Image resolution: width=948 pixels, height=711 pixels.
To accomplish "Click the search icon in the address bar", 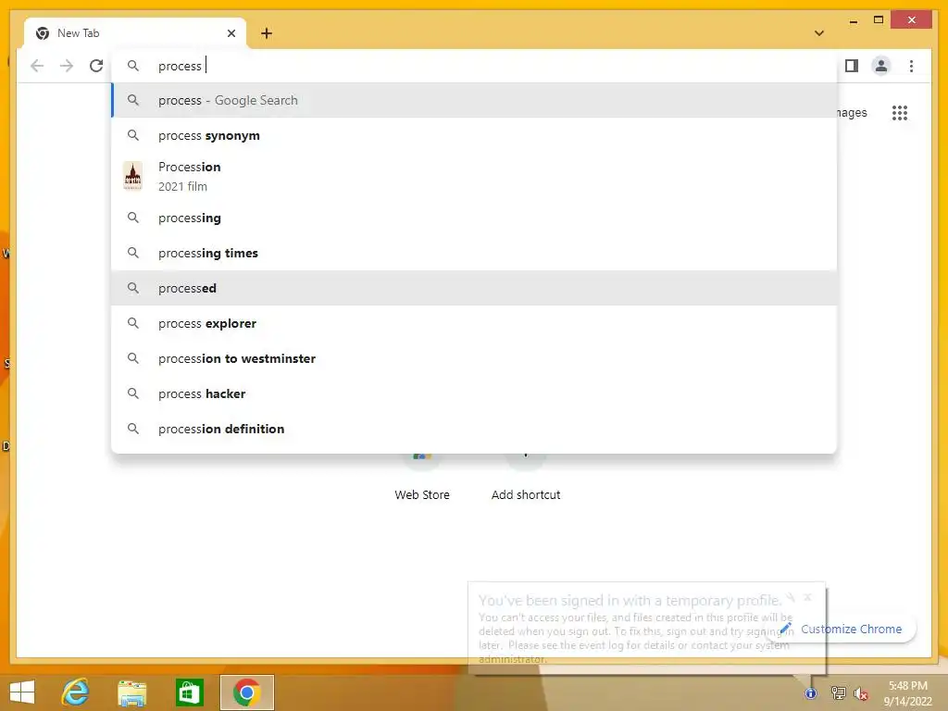I will pyautogui.click(x=133, y=66).
